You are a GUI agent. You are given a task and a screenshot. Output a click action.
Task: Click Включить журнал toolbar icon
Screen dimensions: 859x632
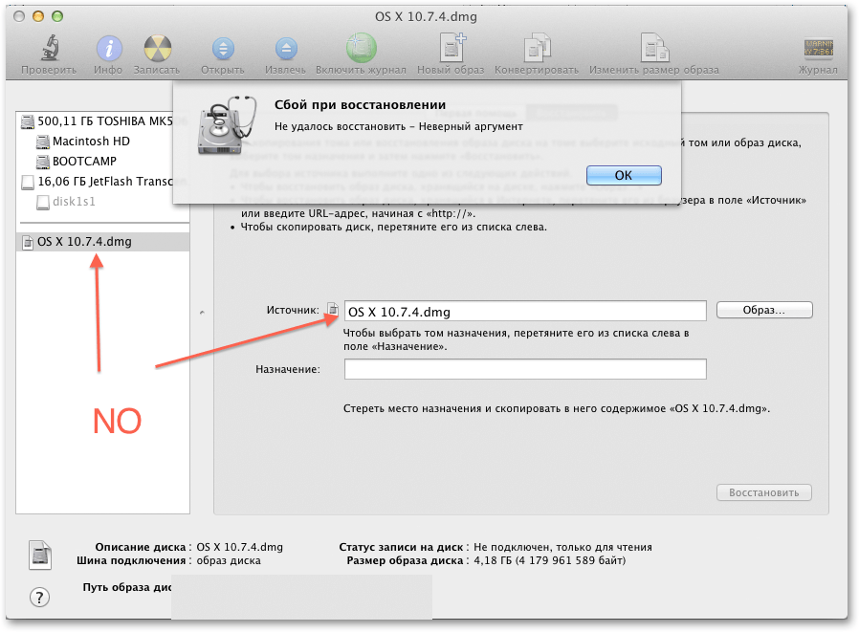361,48
